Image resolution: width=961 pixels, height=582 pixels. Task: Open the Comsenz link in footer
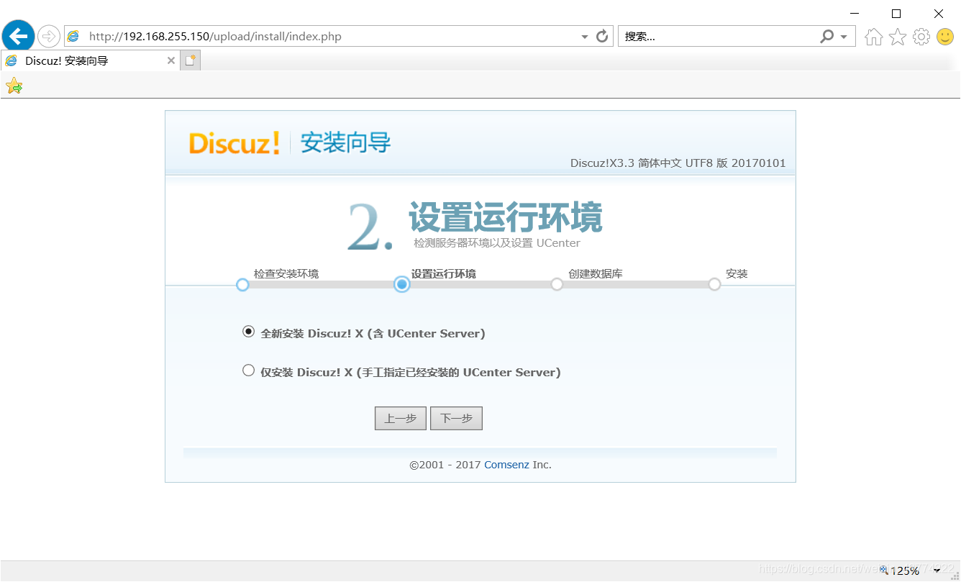point(506,465)
